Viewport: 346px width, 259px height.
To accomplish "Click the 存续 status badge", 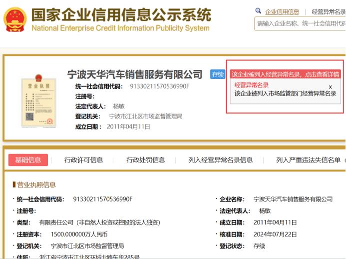I will [x=218, y=74].
